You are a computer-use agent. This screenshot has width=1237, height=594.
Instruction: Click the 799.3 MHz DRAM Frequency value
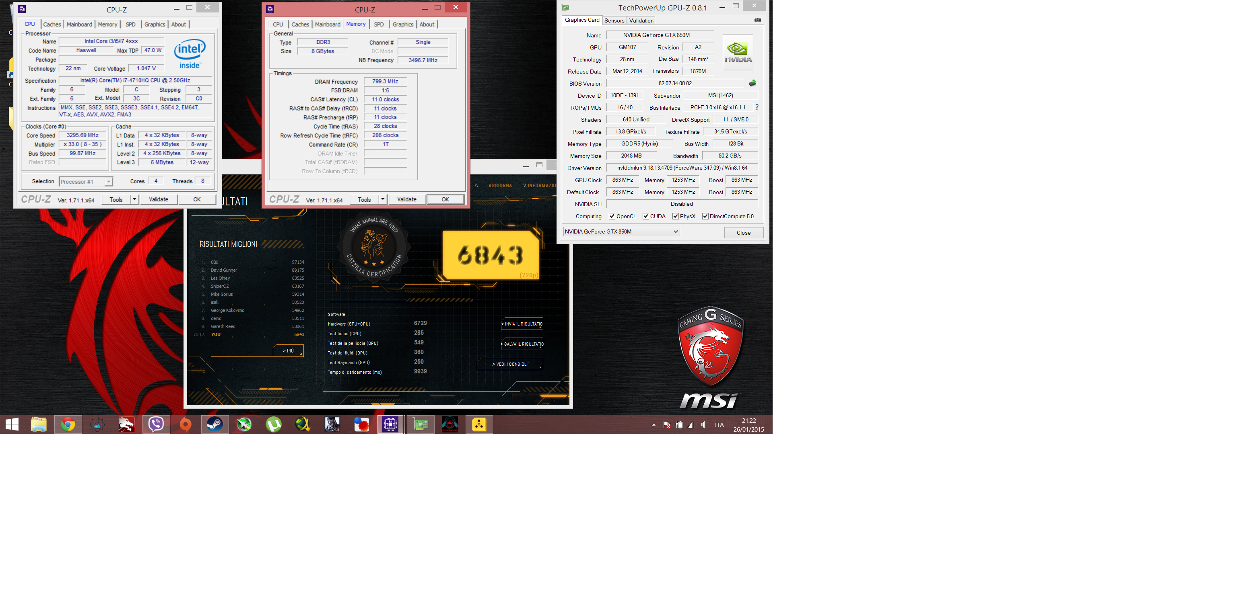385,82
